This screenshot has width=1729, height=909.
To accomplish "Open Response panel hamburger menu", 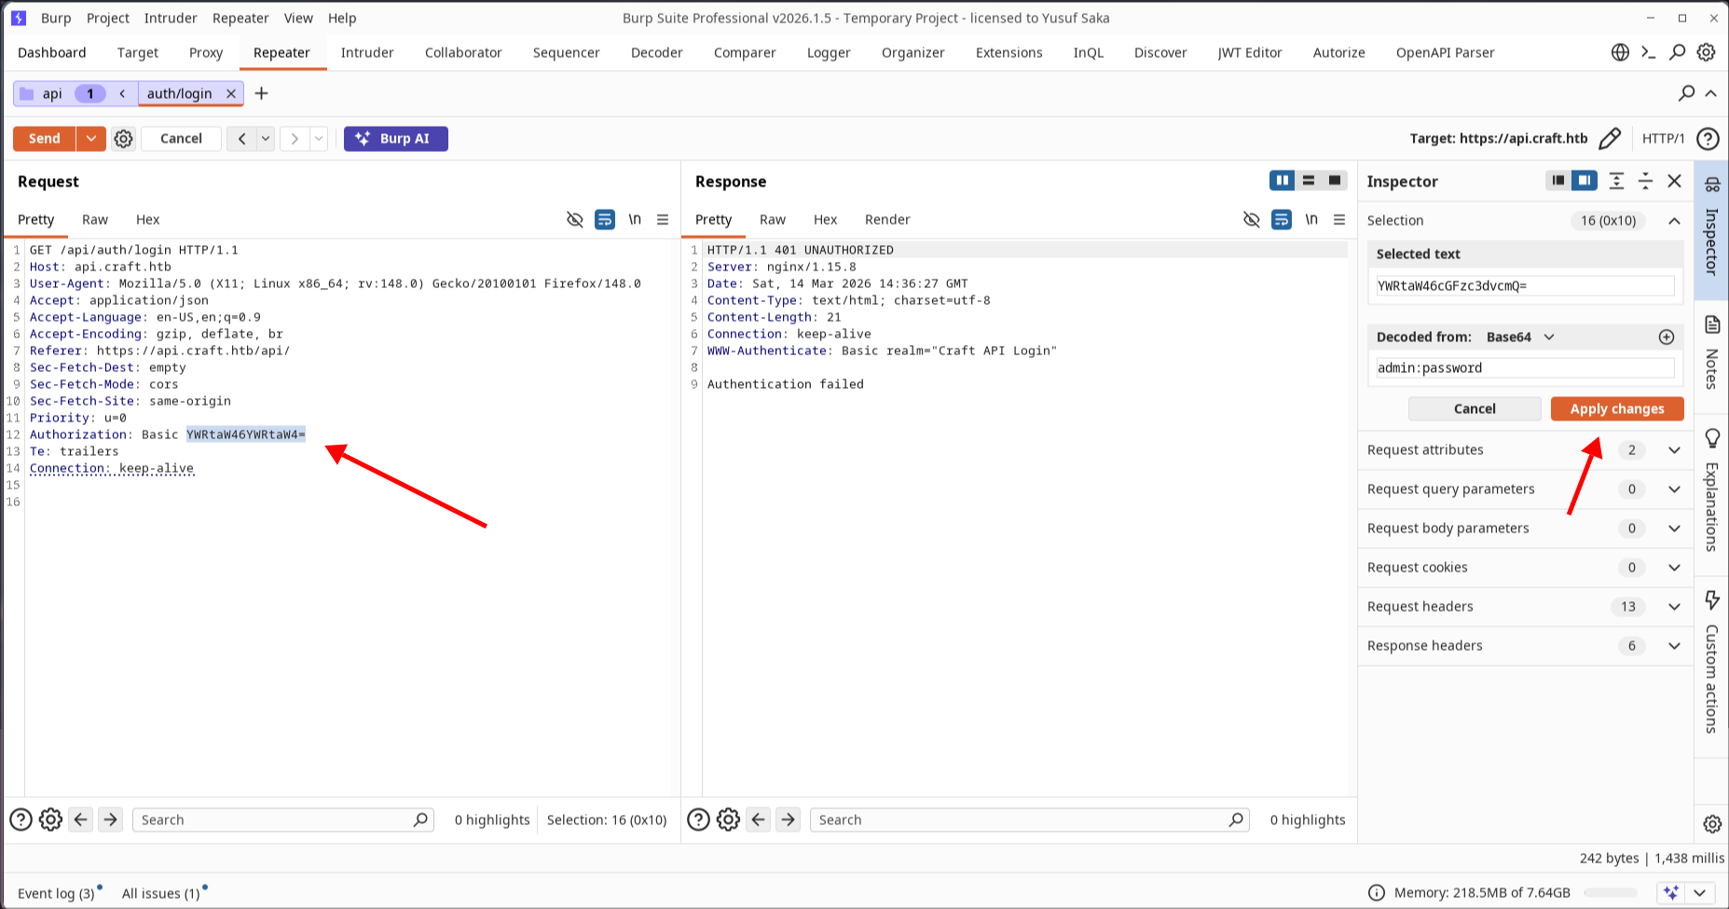I will (x=1339, y=219).
